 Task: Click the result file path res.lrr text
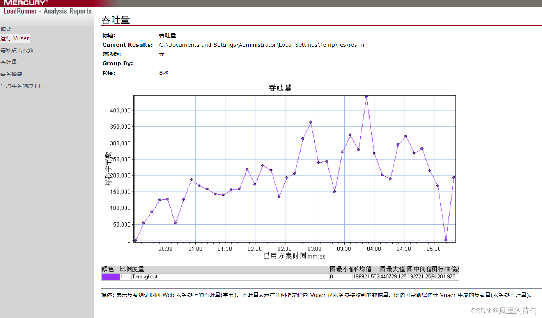tap(262, 45)
